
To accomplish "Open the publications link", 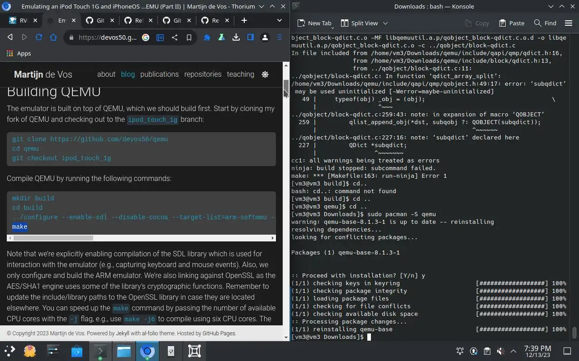I will 159,74.
